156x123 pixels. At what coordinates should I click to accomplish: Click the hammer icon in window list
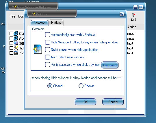pos(16,48)
